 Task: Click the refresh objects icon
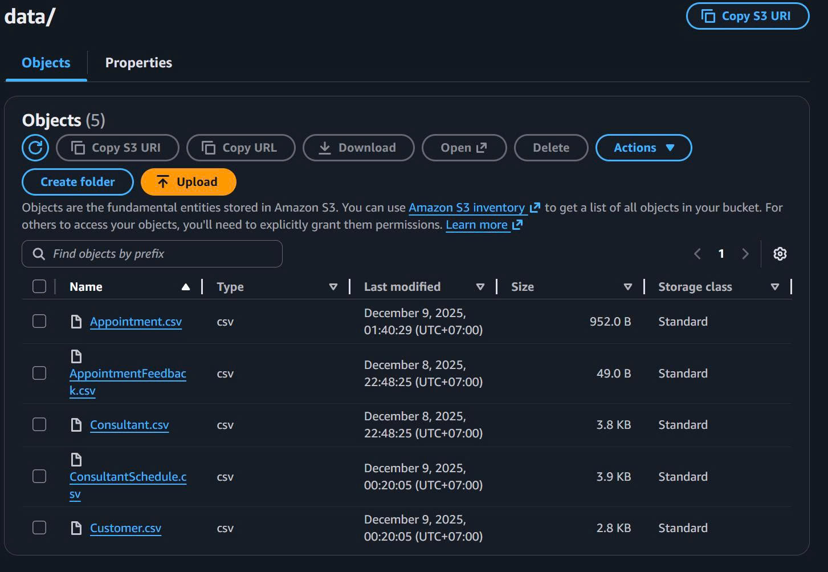[x=35, y=148]
